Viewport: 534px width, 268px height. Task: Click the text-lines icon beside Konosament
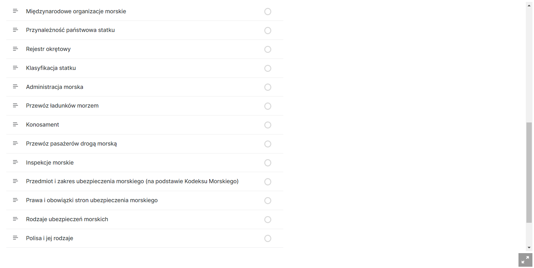click(x=15, y=125)
